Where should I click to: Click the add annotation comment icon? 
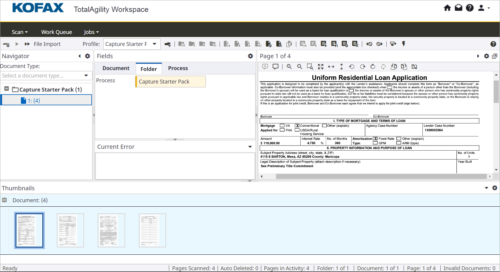point(265,67)
